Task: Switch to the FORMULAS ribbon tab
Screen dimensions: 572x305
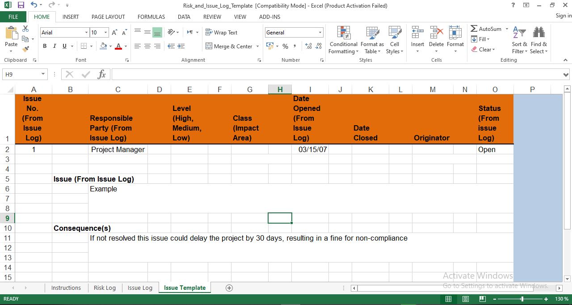Action: click(151, 17)
